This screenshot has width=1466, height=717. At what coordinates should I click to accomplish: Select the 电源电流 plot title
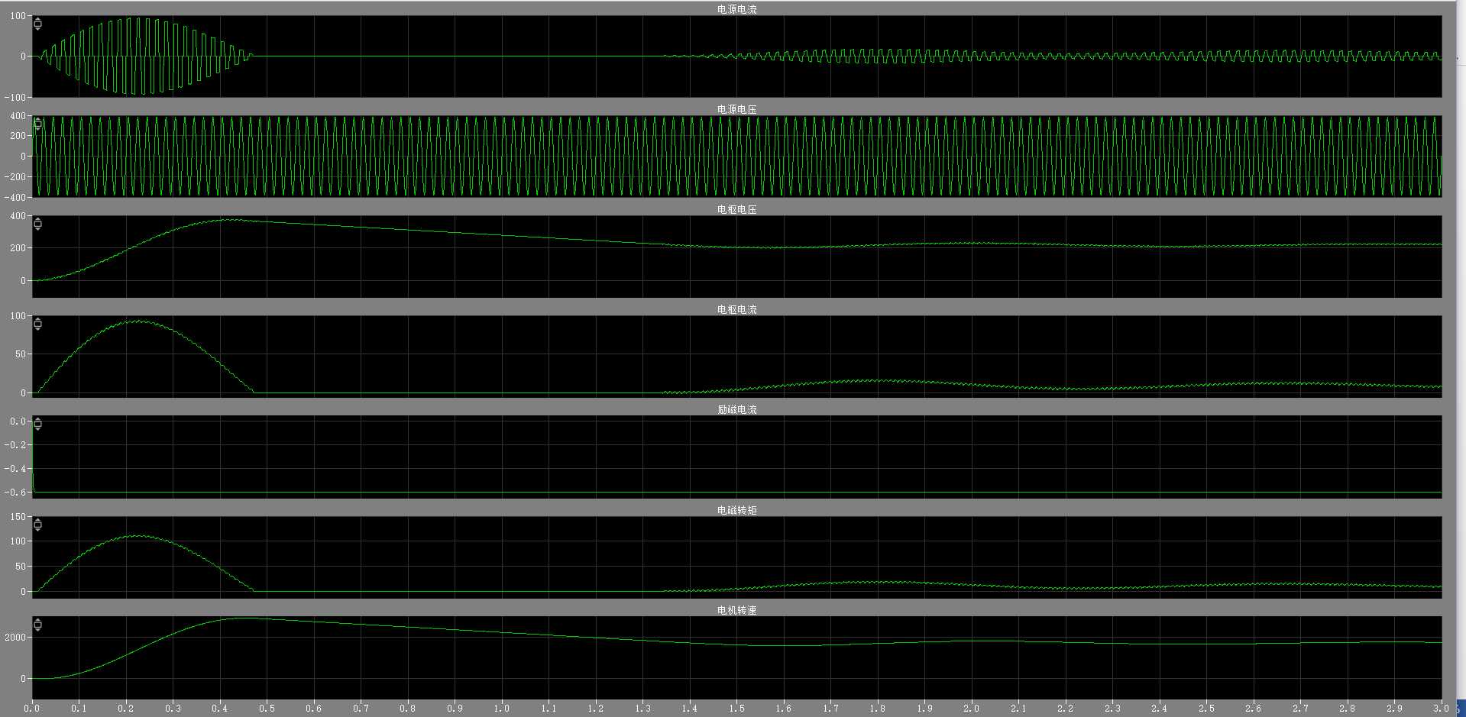[736, 9]
